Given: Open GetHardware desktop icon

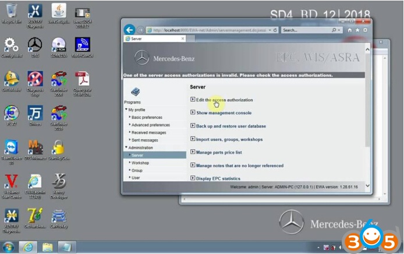Looking at the screenshot, I should (35, 218).
